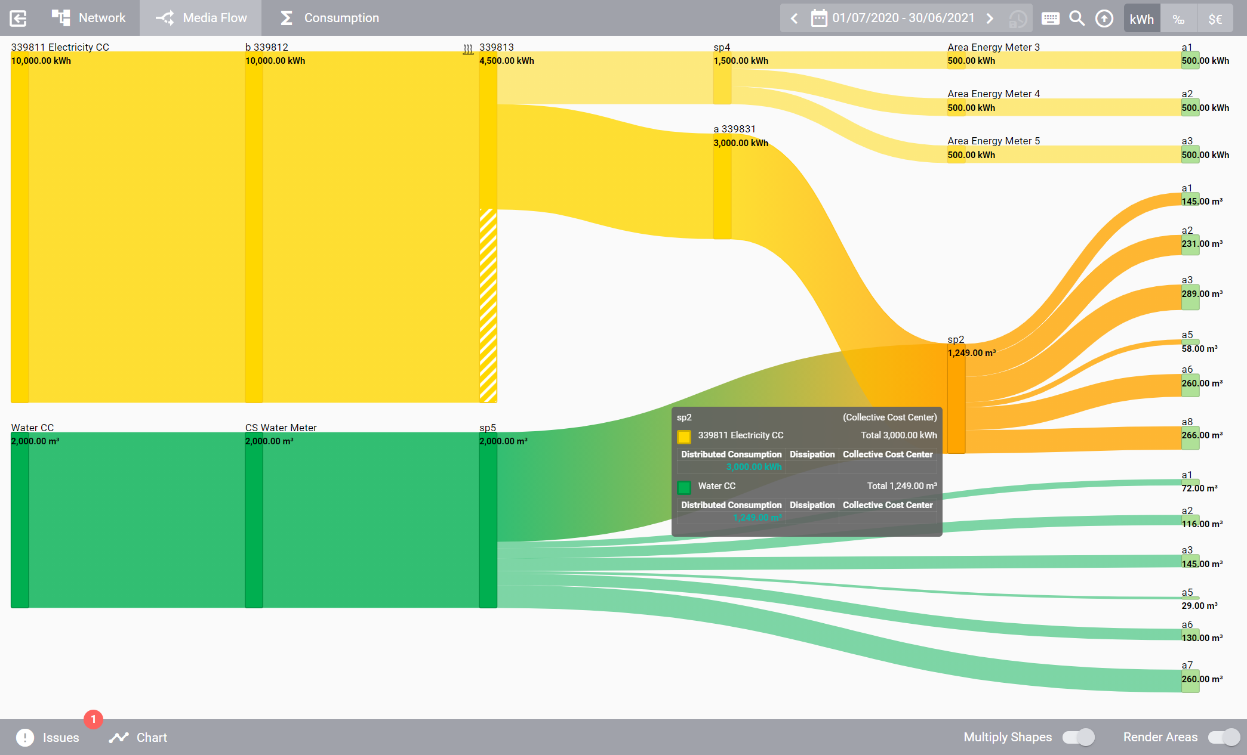
Task: Click the yellow Electricity CC swatch in tooltip
Action: click(x=684, y=437)
